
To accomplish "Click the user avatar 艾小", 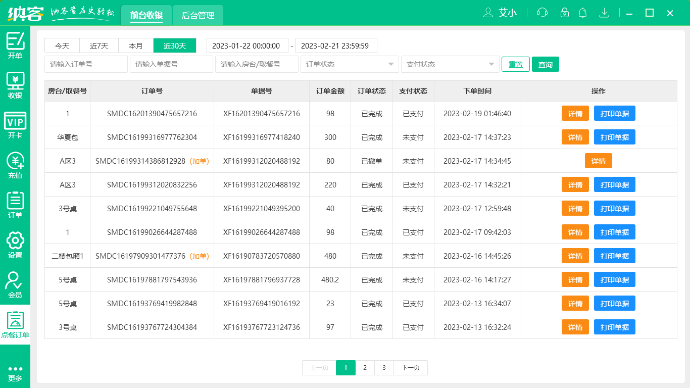I will coord(500,13).
